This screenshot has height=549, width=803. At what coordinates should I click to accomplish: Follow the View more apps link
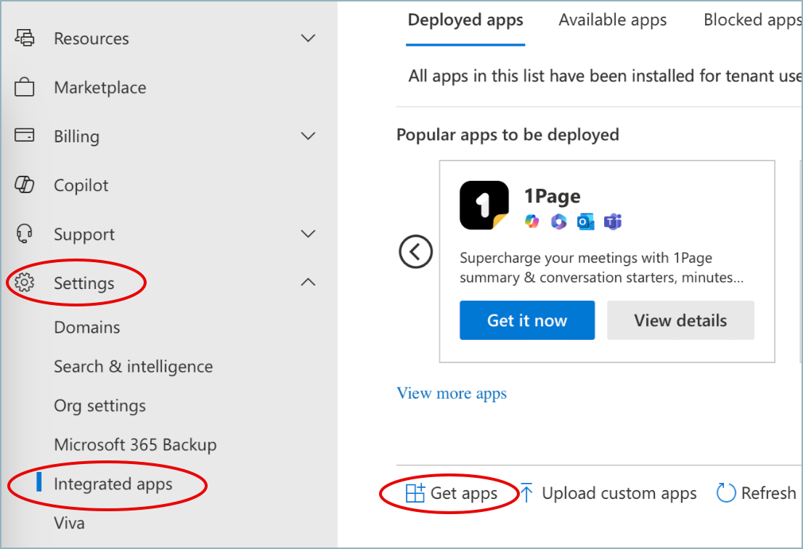point(452,394)
